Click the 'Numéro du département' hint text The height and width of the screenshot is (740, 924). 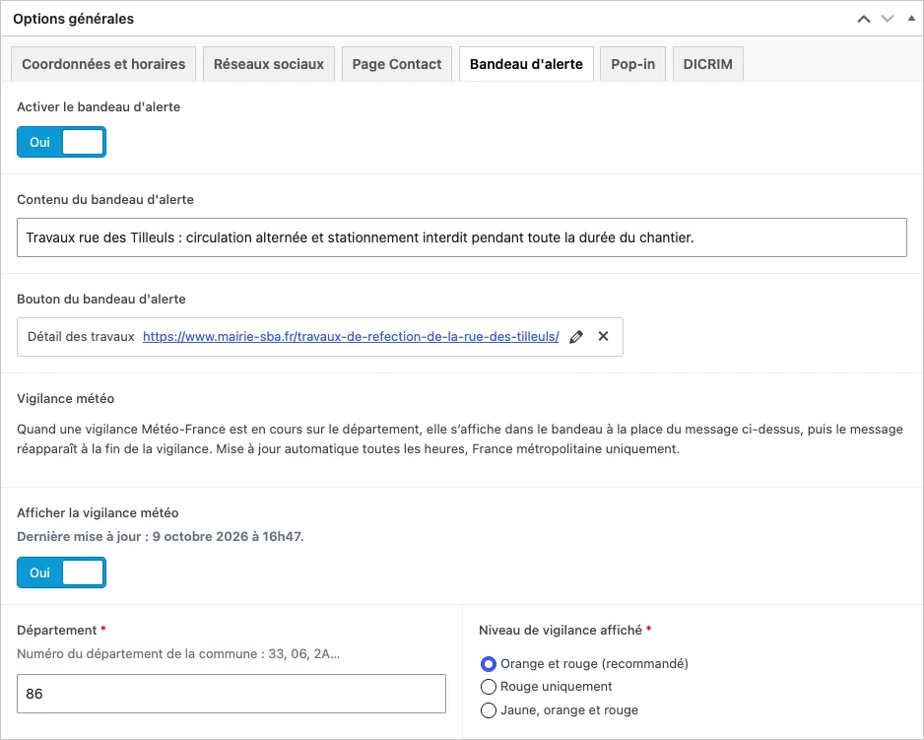(x=178, y=654)
